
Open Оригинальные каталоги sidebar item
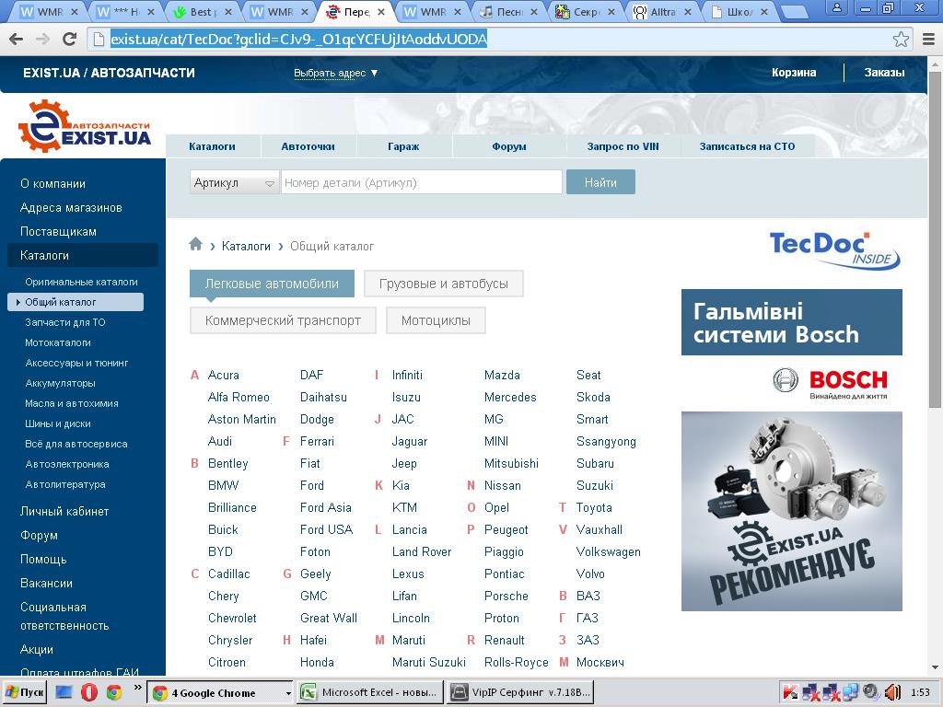81,282
